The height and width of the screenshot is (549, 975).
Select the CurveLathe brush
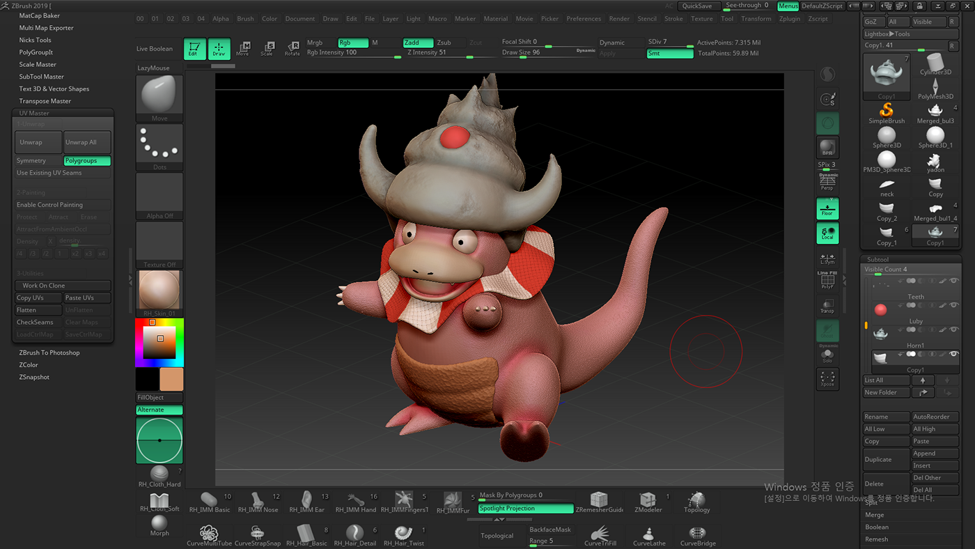click(649, 536)
